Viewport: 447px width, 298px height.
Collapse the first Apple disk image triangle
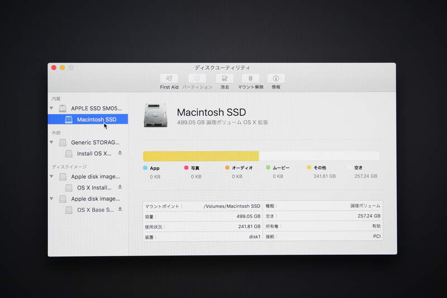pos(52,177)
